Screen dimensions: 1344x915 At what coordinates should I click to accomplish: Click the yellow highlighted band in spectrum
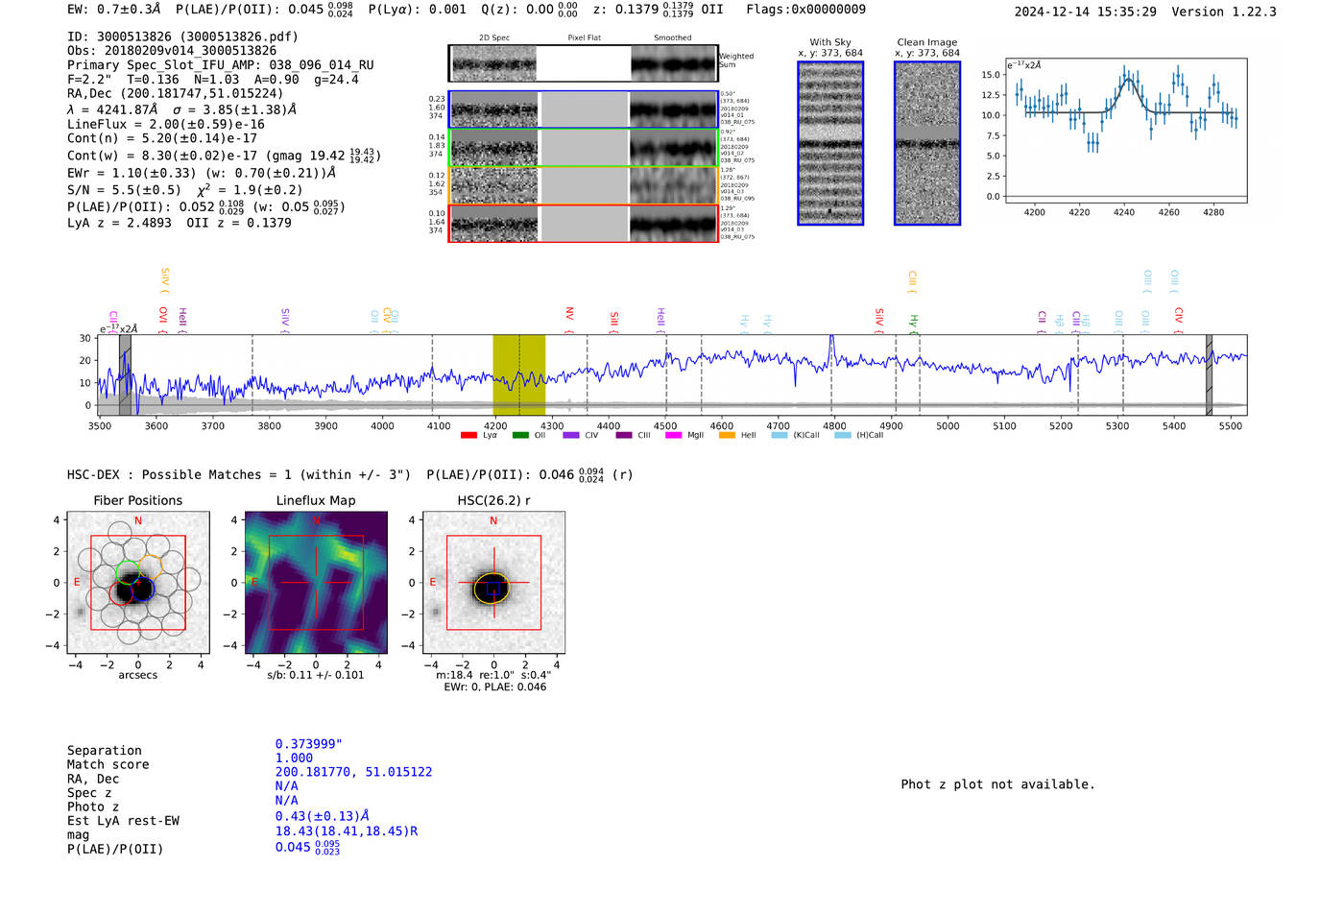tap(518, 374)
